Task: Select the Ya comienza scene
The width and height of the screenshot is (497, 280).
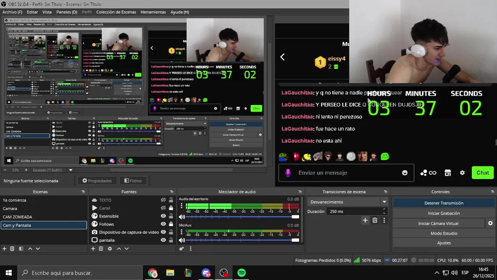Action: [x=44, y=200]
